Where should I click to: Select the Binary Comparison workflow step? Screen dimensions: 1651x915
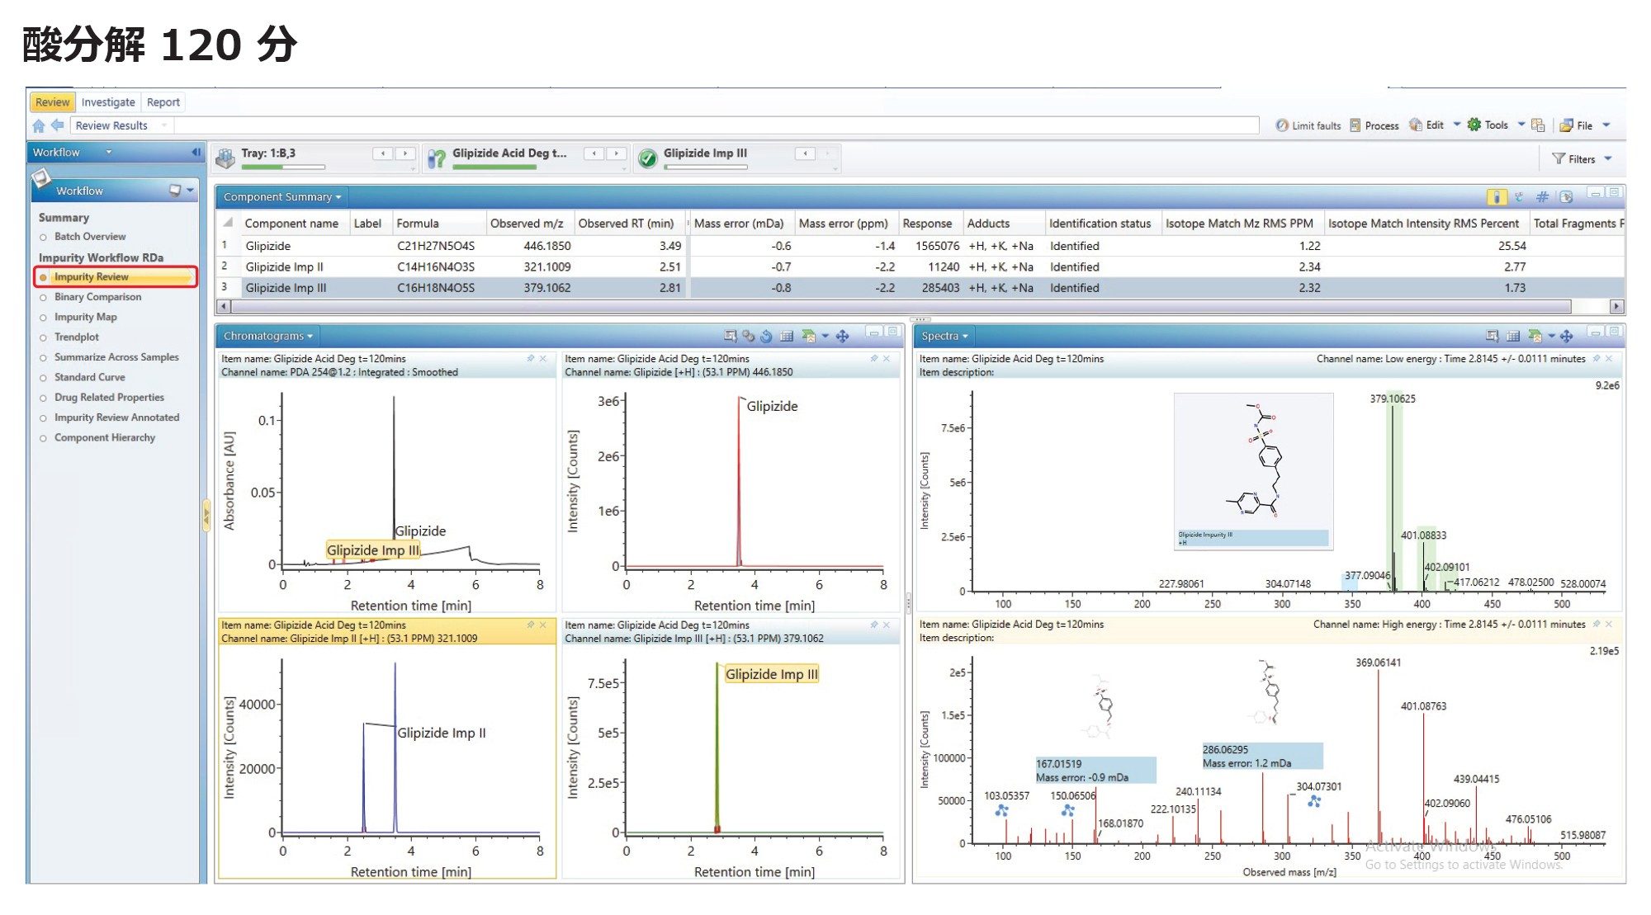click(97, 297)
